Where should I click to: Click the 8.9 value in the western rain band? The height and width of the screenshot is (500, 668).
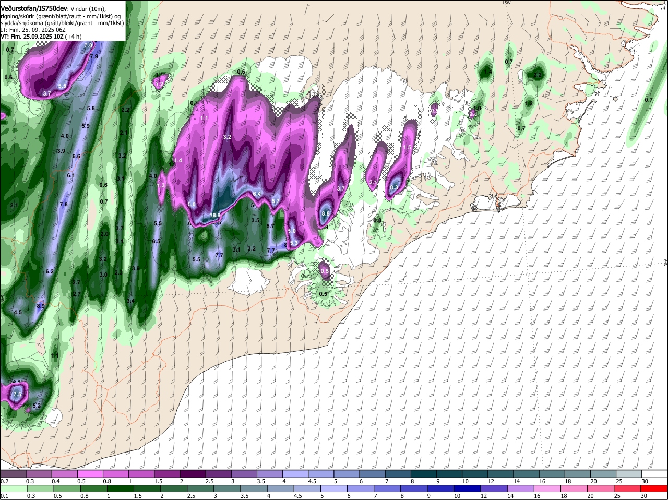pyautogui.click(x=41, y=306)
